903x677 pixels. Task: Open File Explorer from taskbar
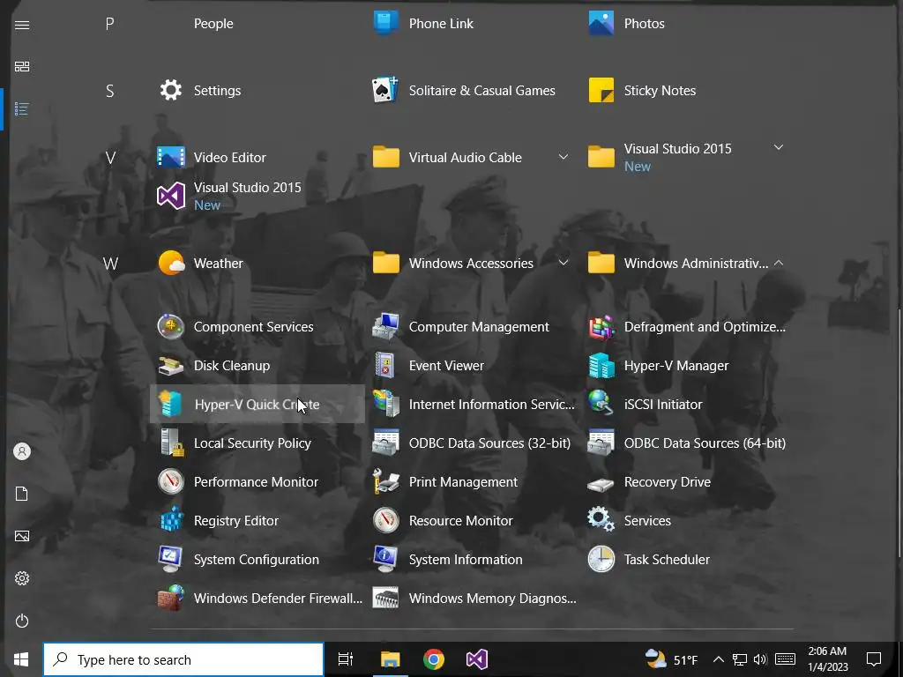tap(390, 659)
